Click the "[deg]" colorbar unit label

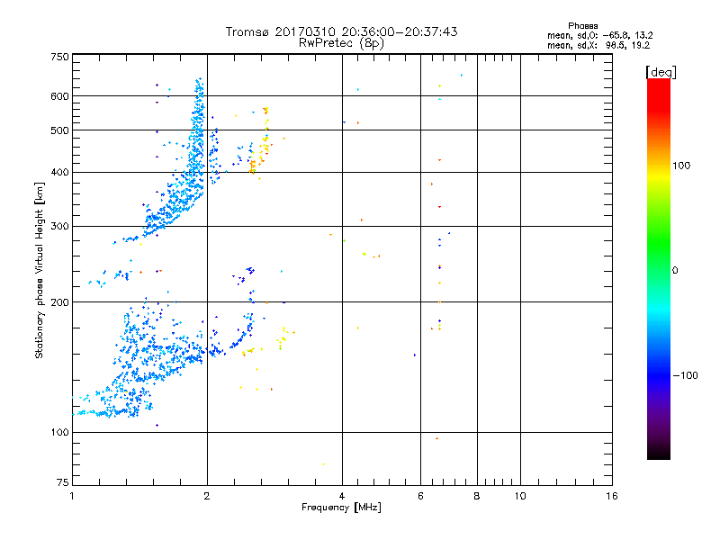(661, 73)
